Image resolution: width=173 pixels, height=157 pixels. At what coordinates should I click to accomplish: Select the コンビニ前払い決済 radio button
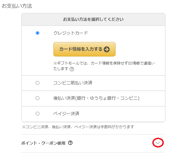click(37, 83)
